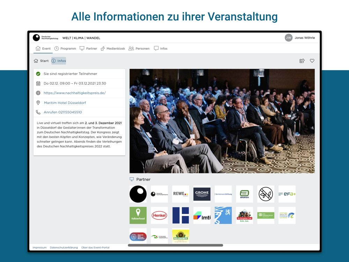Click the globe website icon
This screenshot has width=349, height=262.
(38, 93)
